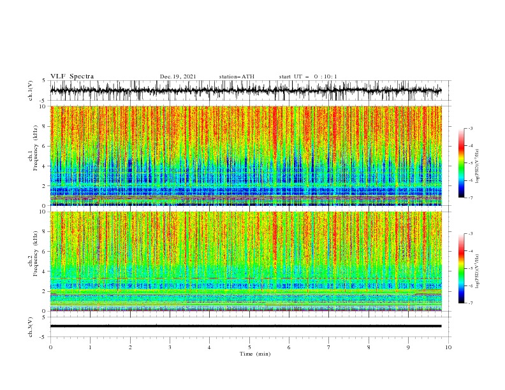Image resolution: width=505 pixels, height=390 pixels.
Task: Click the lower ch.2 PSD color bar
Action: point(461,268)
